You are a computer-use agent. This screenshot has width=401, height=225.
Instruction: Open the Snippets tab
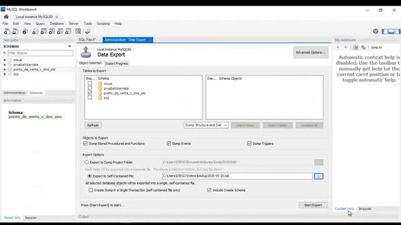coord(365,209)
